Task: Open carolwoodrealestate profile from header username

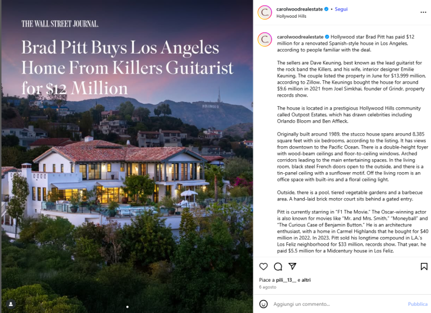Action: pyautogui.click(x=299, y=9)
